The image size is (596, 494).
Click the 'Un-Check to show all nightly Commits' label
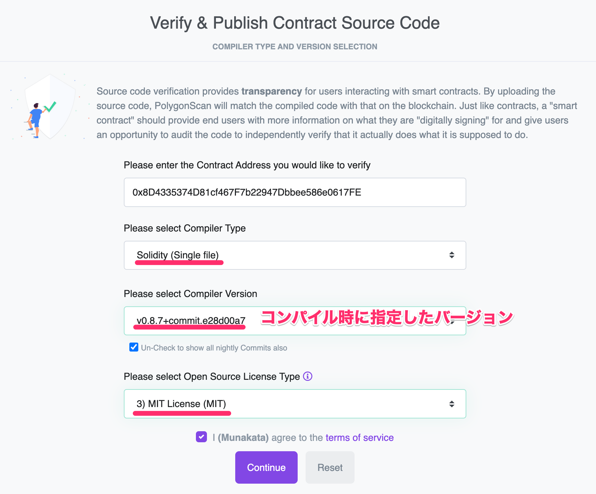(214, 348)
